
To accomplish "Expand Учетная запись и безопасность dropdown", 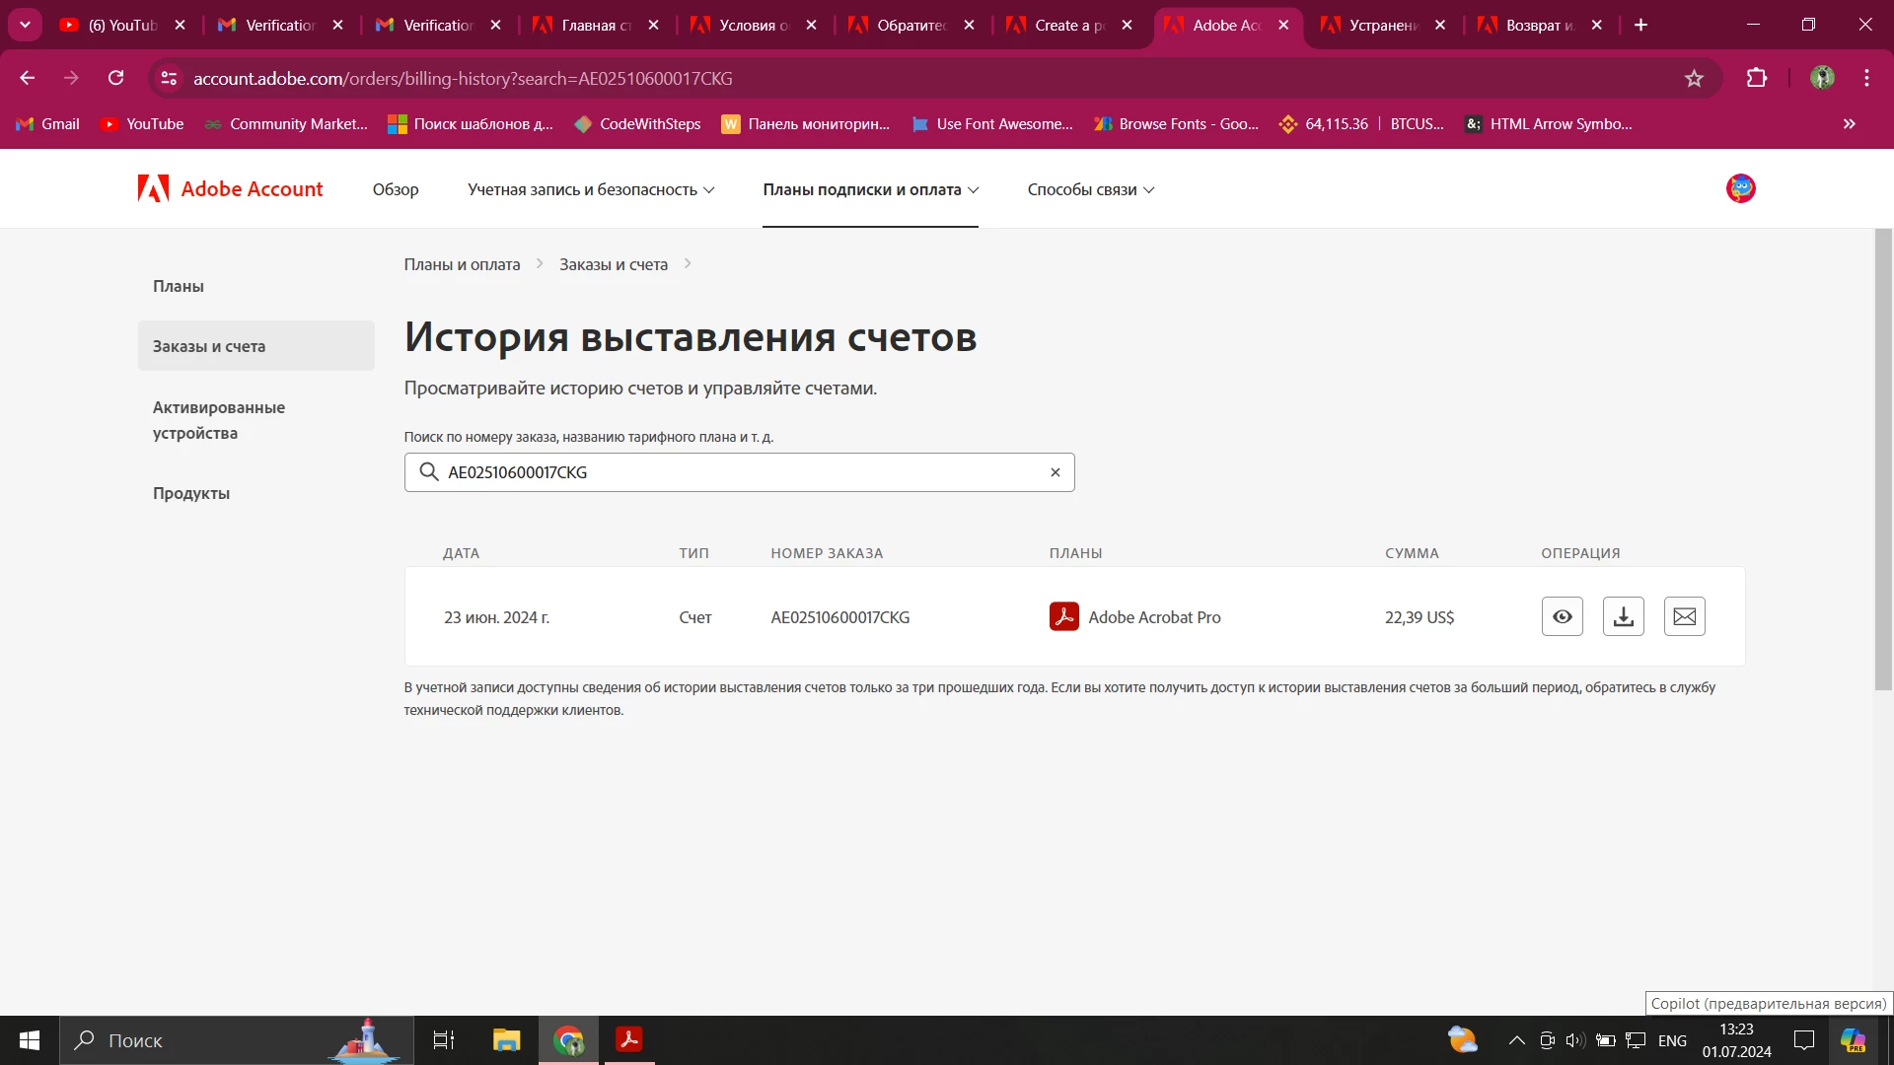I will pyautogui.click(x=590, y=189).
